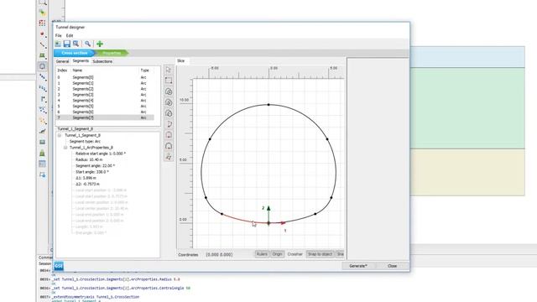Select row Segments[4] in the segment list
The image size is (537, 302).
point(105,101)
